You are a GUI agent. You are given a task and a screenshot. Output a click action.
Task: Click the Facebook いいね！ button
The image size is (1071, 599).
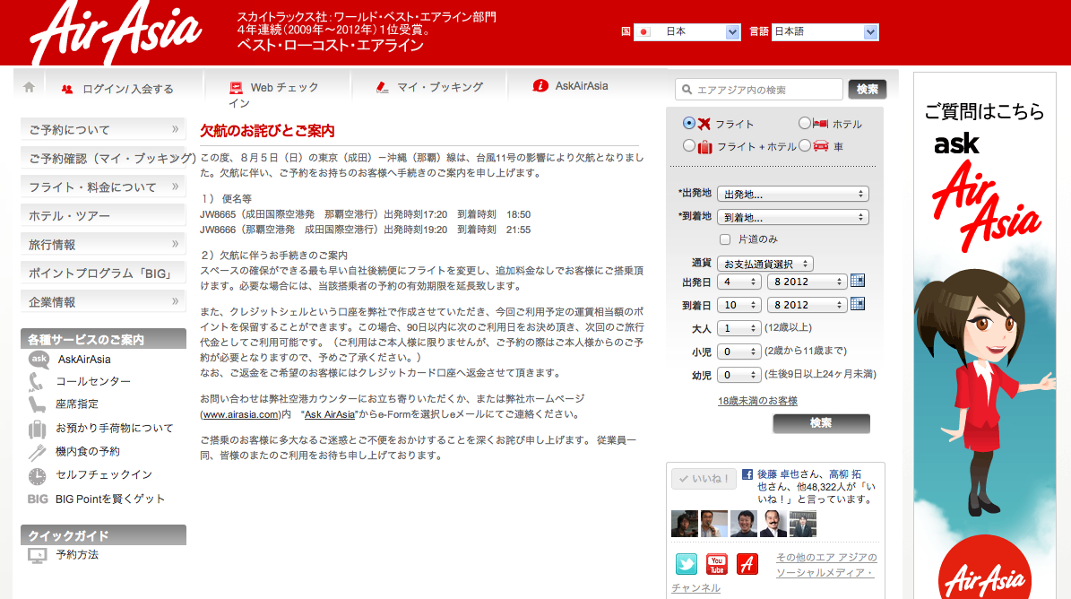pos(704,479)
